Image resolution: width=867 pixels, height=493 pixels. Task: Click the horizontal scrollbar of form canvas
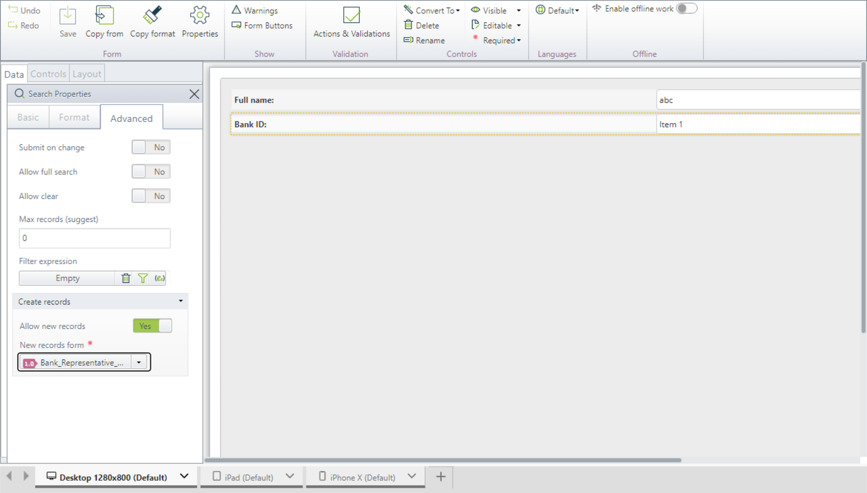[x=443, y=460]
